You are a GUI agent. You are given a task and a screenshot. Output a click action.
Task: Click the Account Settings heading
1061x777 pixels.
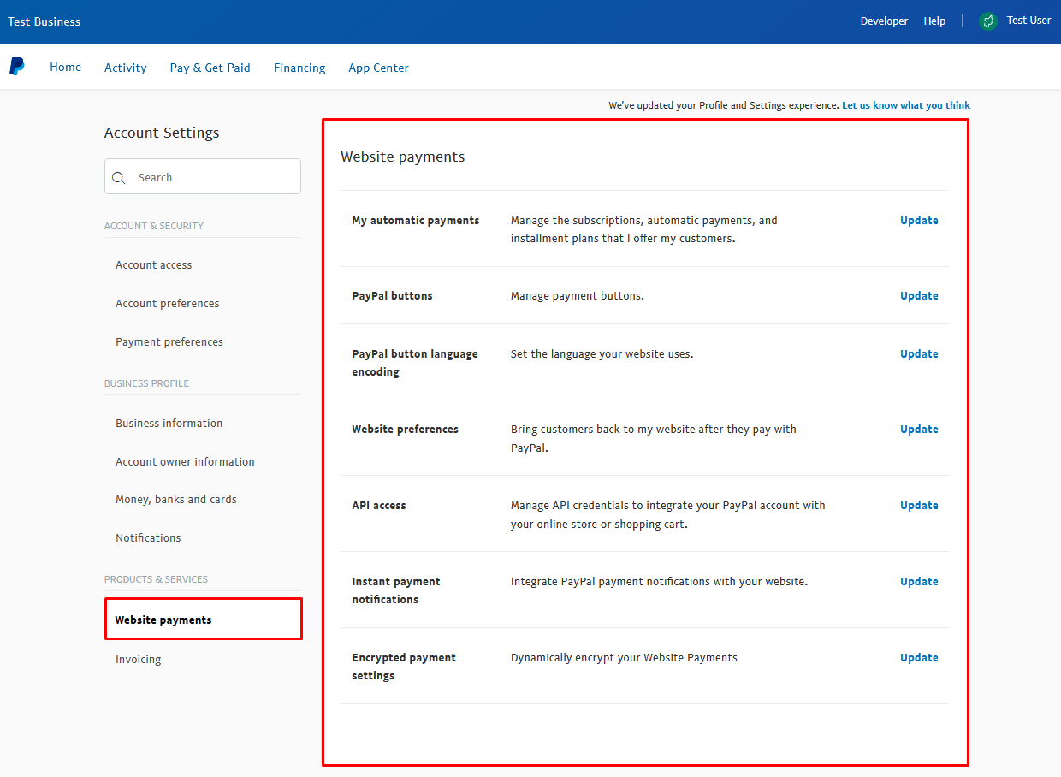(x=162, y=133)
